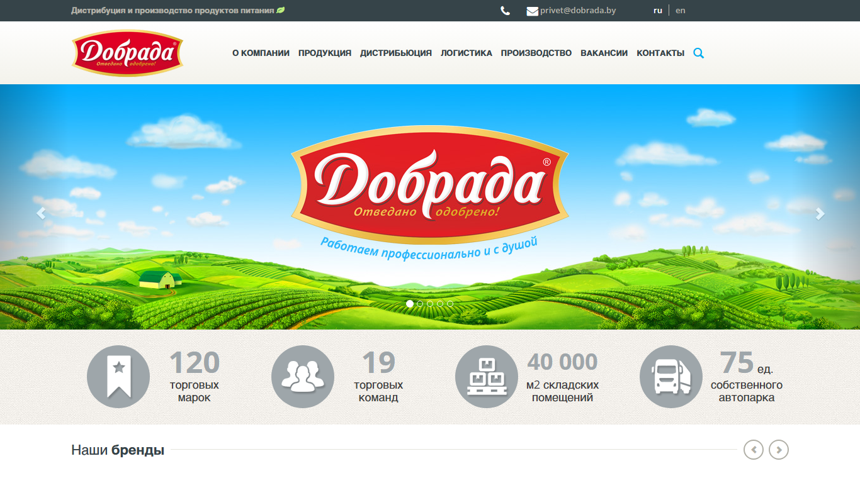Open the ВАКАНСИИ menu item

coord(604,53)
